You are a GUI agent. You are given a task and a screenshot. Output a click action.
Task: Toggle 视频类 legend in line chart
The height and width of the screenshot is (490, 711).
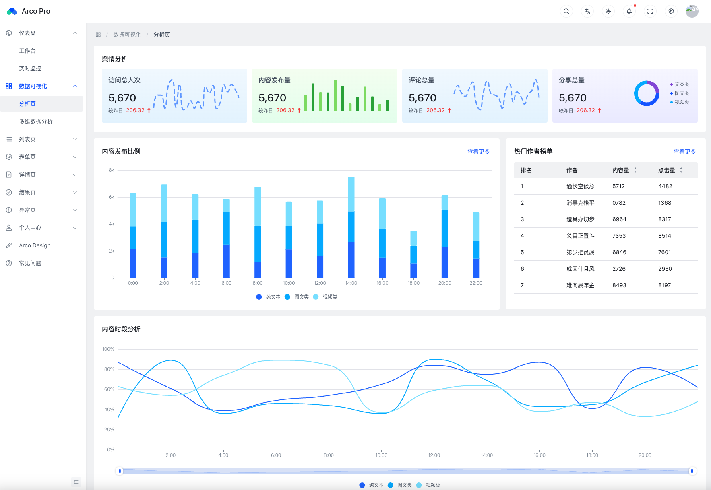click(428, 485)
